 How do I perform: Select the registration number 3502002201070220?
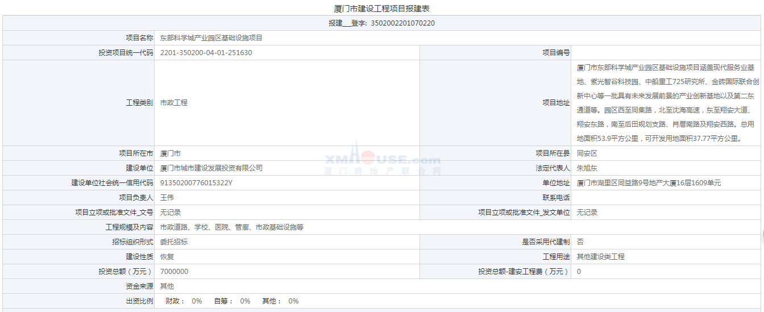click(402, 23)
